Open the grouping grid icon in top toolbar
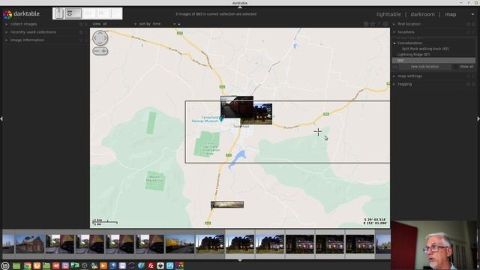The height and width of the screenshot is (270, 480). 366,24
